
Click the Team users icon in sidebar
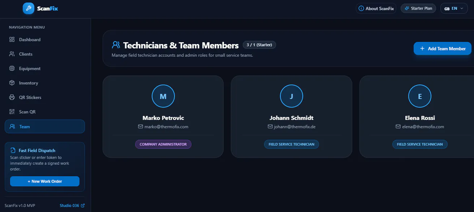click(12, 126)
